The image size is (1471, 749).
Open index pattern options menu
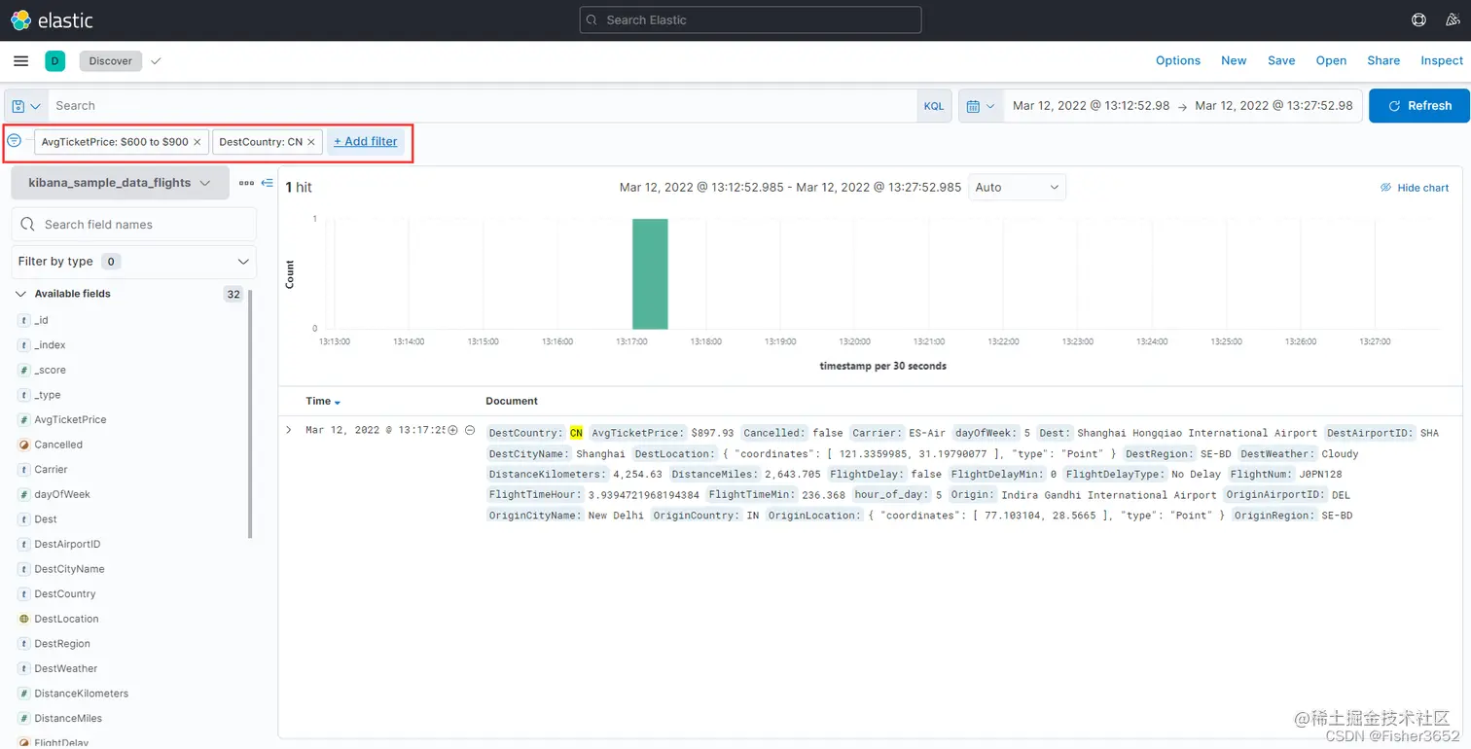click(x=246, y=183)
